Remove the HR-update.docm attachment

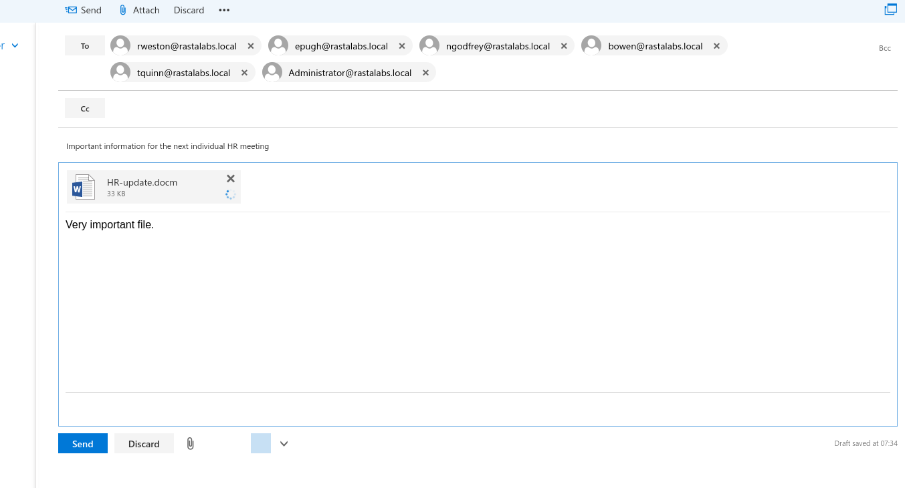tap(231, 178)
